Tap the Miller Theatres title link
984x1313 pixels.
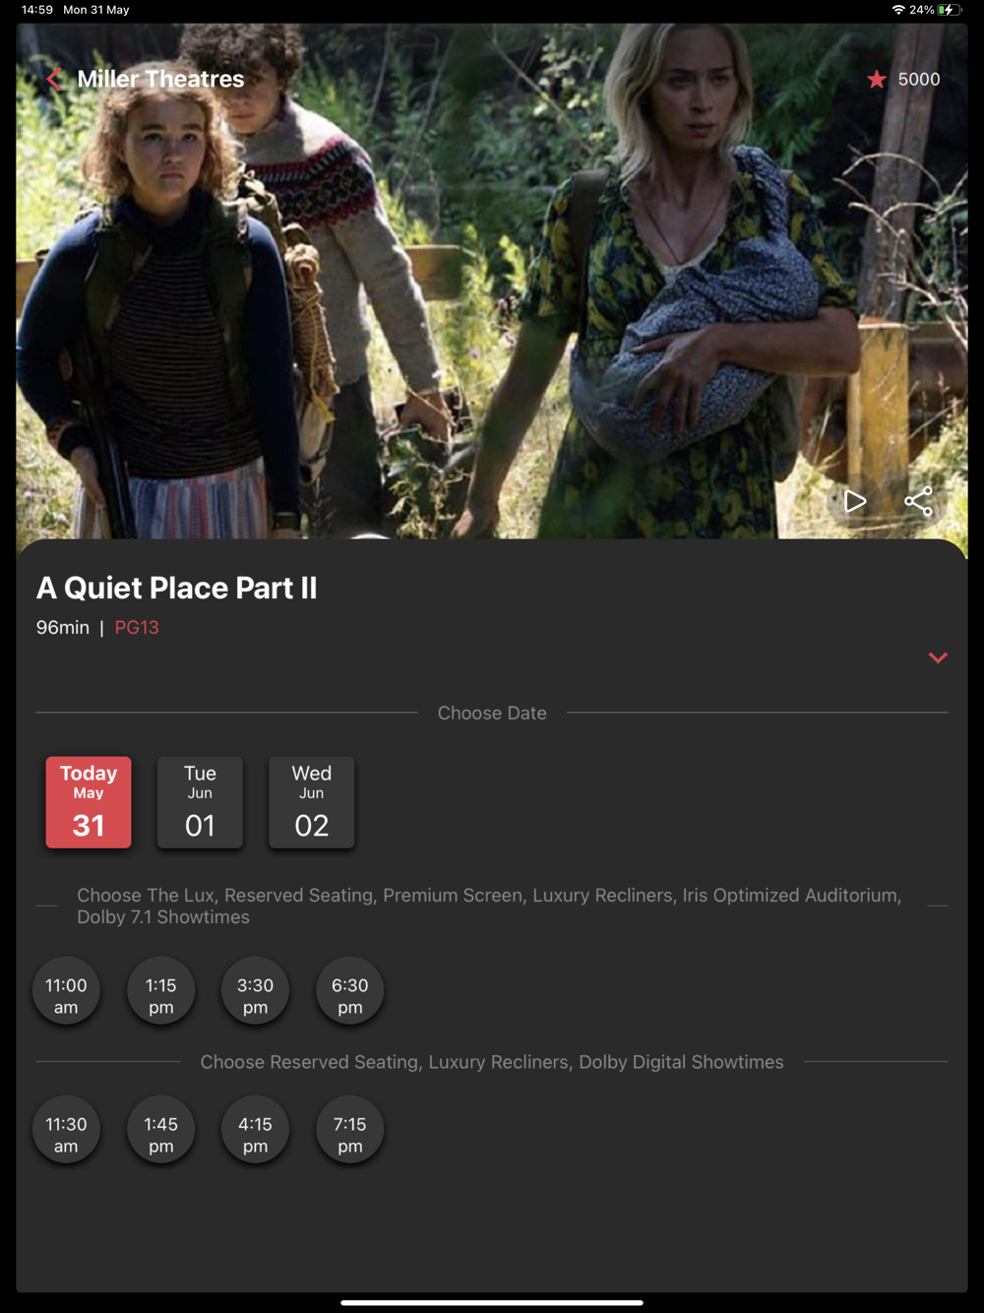160,79
